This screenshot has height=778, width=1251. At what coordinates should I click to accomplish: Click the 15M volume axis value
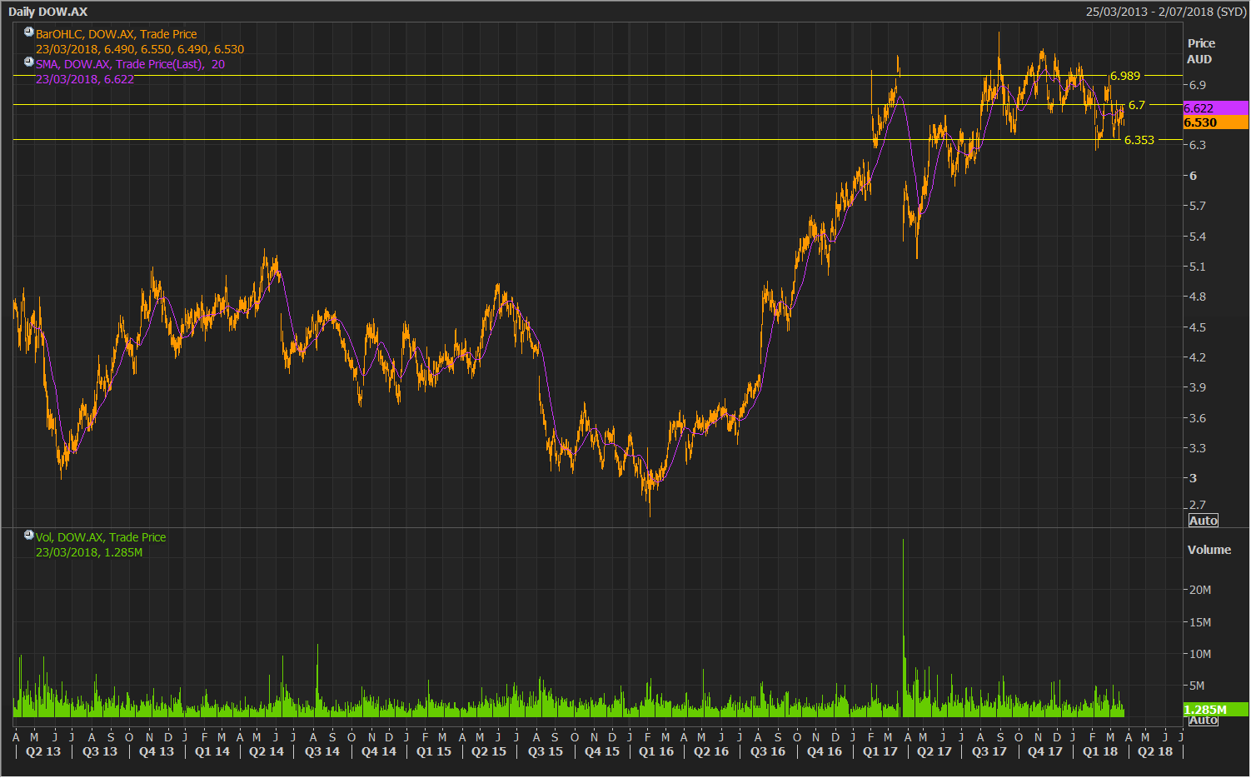click(1200, 622)
